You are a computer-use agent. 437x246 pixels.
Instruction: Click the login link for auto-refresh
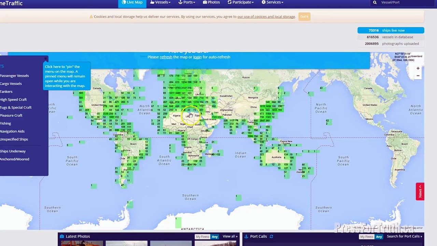pyautogui.click(x=197, y=57)
